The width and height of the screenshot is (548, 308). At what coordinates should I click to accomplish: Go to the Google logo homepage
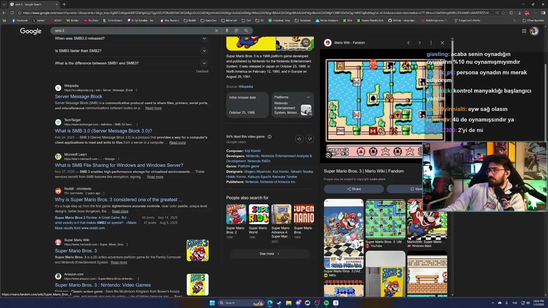[x=31, y=31]
